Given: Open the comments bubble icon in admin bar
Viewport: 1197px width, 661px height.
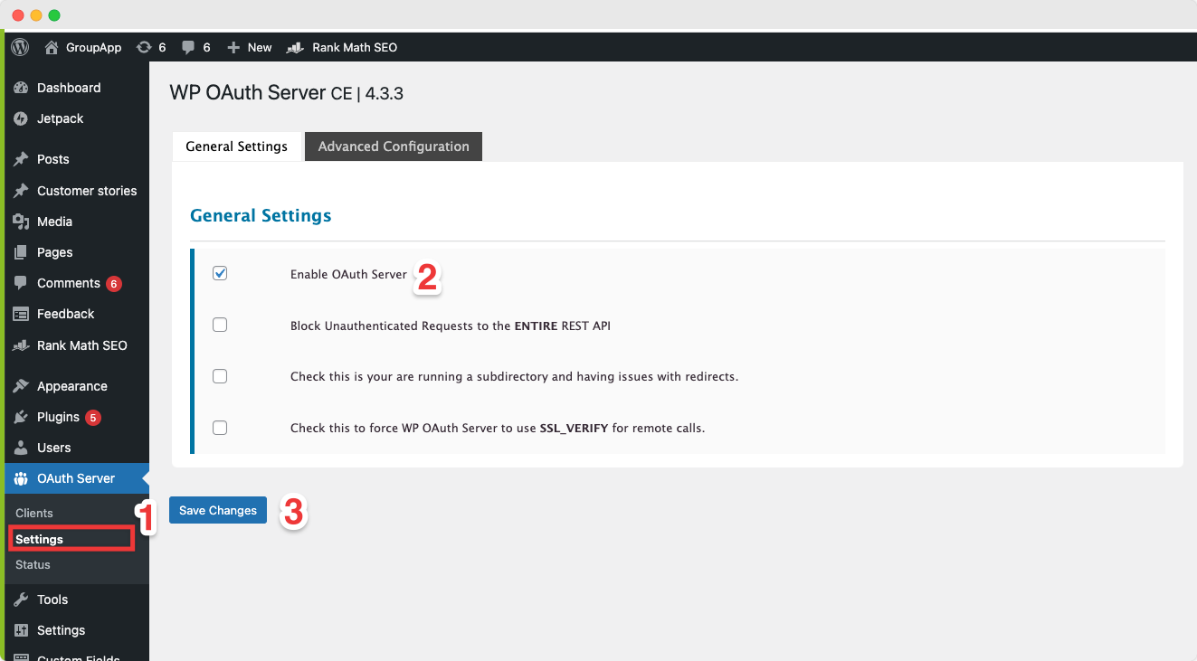Looking at the screenshot, I should pyautogui.click(x=188, y=47).
